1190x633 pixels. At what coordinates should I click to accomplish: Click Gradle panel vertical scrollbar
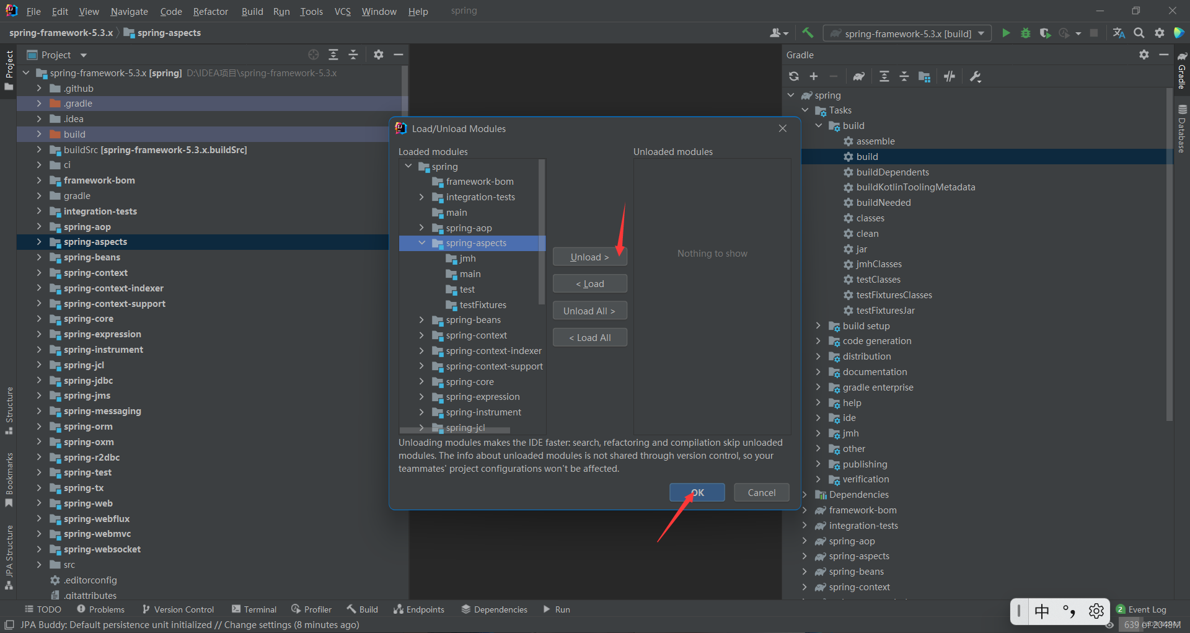pyautogui.click(x=1170, y=254)
